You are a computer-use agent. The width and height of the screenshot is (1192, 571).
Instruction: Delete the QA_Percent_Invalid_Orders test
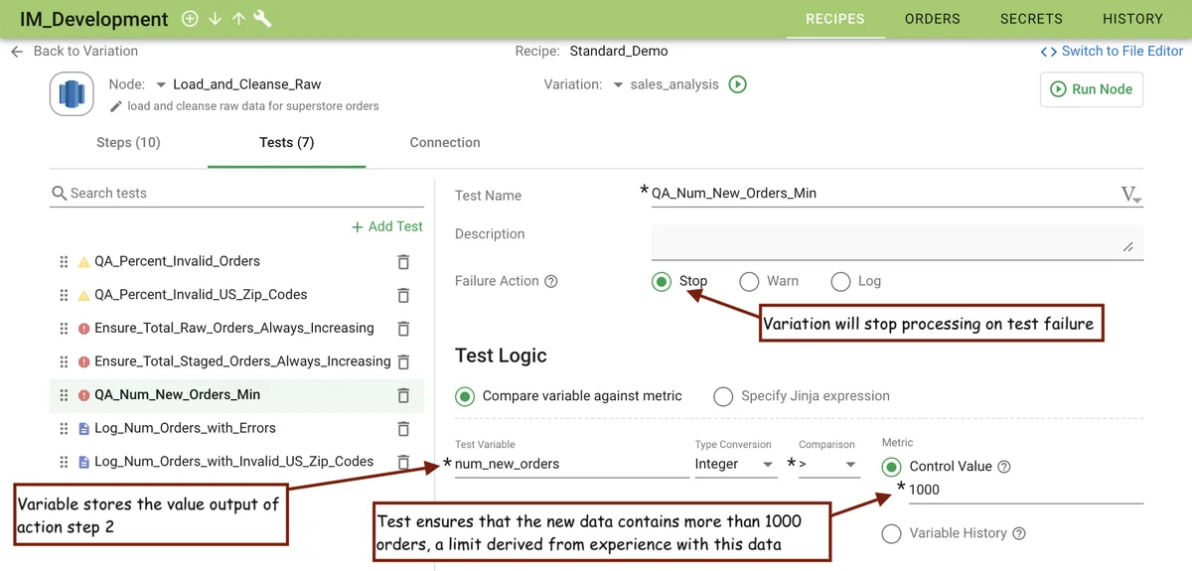pos(403,262)
